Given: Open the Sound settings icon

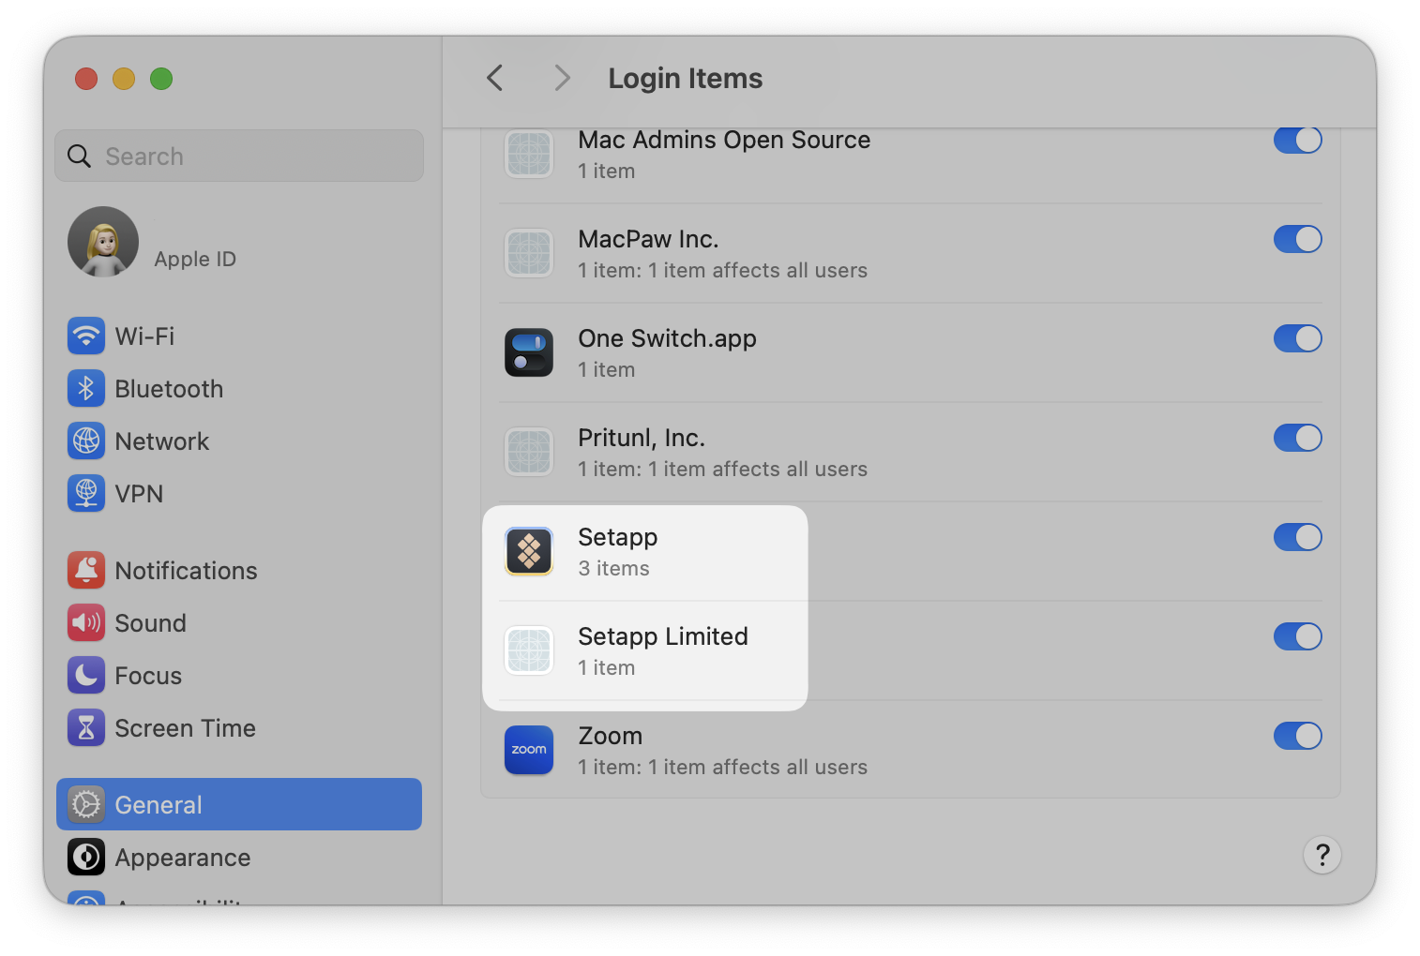Looking at the screenshot, I should pyautogui.click(x=85, y=622).
